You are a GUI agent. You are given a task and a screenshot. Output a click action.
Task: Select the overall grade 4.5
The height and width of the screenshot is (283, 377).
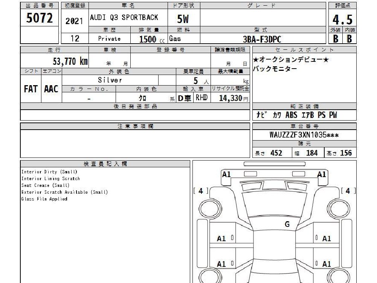tap(342, 20)
